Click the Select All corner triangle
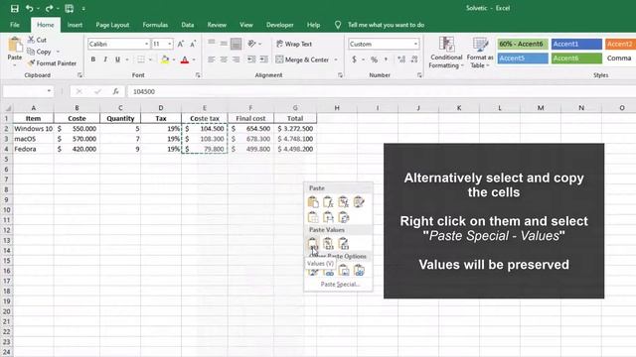 pos(8,108)
